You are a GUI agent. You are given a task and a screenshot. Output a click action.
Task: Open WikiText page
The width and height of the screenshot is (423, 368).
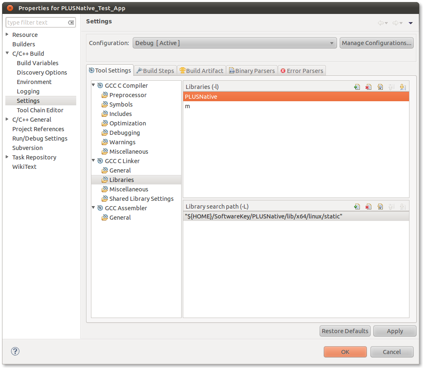click(24, 167)
